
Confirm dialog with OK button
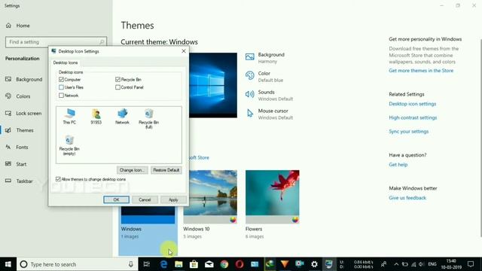point(116,199)
